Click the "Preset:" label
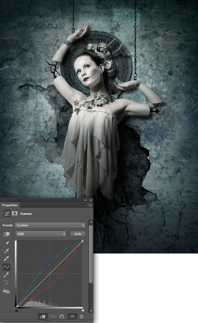This screenshot has height=323, width=198. pyautogui.click(x=8, y=225)
